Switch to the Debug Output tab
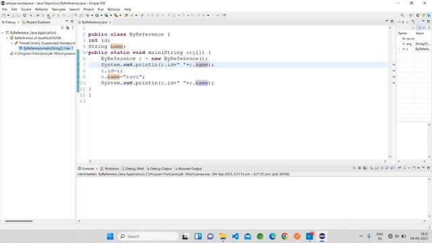Screen dimensions: 432x243 click(159, 169)
